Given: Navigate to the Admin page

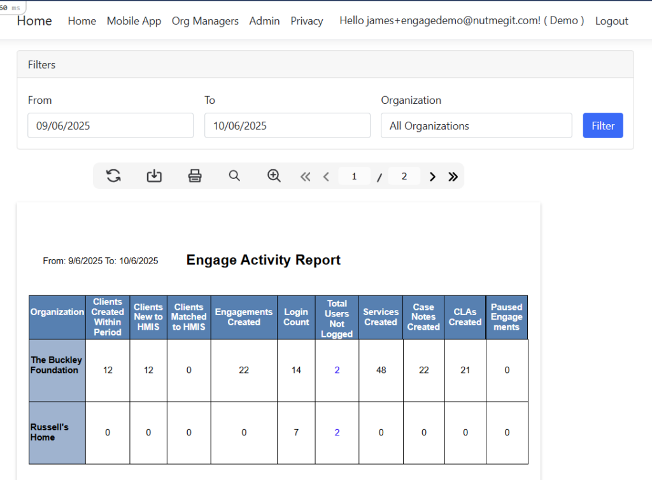Looking at the screenshot, I should (x=264, y=21).
